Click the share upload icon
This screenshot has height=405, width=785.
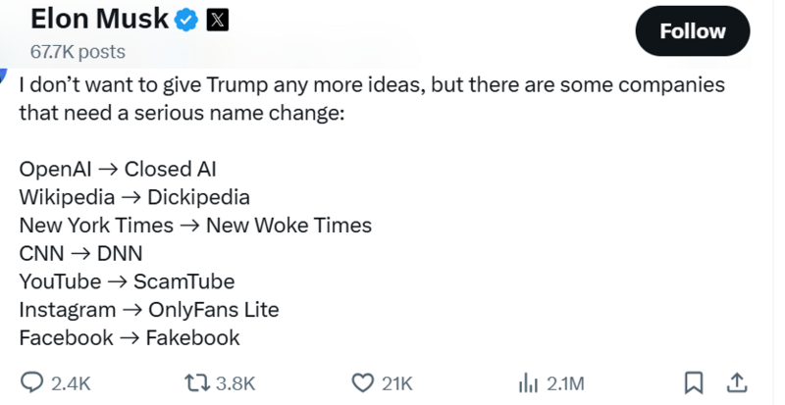[x=738, y=382]
